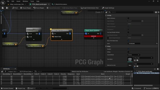
Task: Click the details panel search field
Action: (131, 12)
